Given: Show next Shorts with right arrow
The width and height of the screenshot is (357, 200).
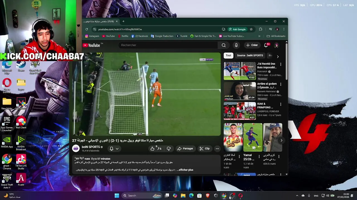Looking at the screenshot, I should tap(281, 140).
